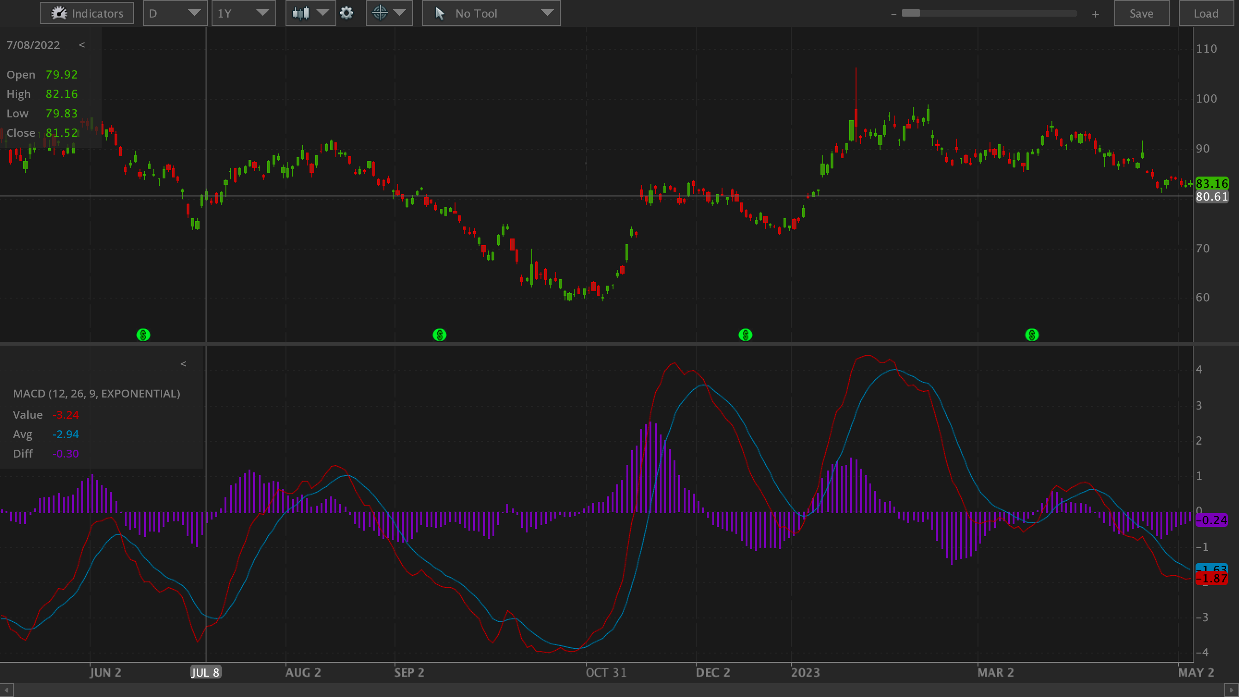Click the right arrow of horizontal scrollbar

click(x=1232, y=690)
